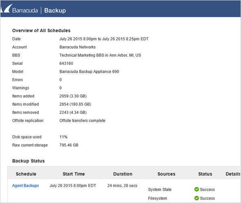The image size is (241, 203).
Task: Click Barracuda Backup Appliance 690 model text
Action: (89, 71)
